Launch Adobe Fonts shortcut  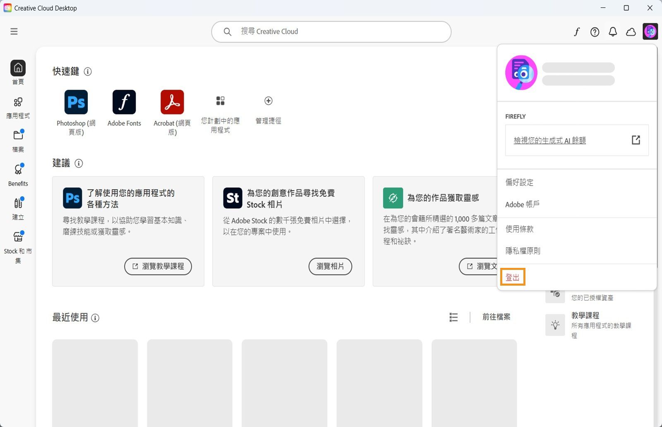click(124, 108)
